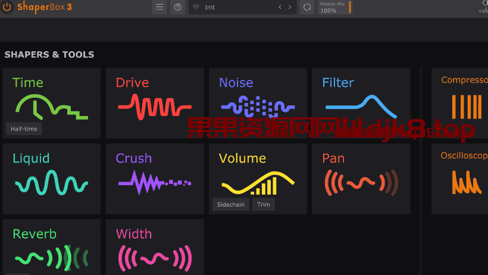Choose the Trim volume option
This screenshot has width=488, height=275.
264,205
